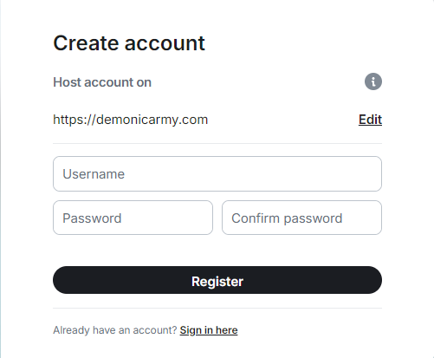Click into the Confirm password field
The width and height of the screenshot is (434, 358).
coord(301,218)
